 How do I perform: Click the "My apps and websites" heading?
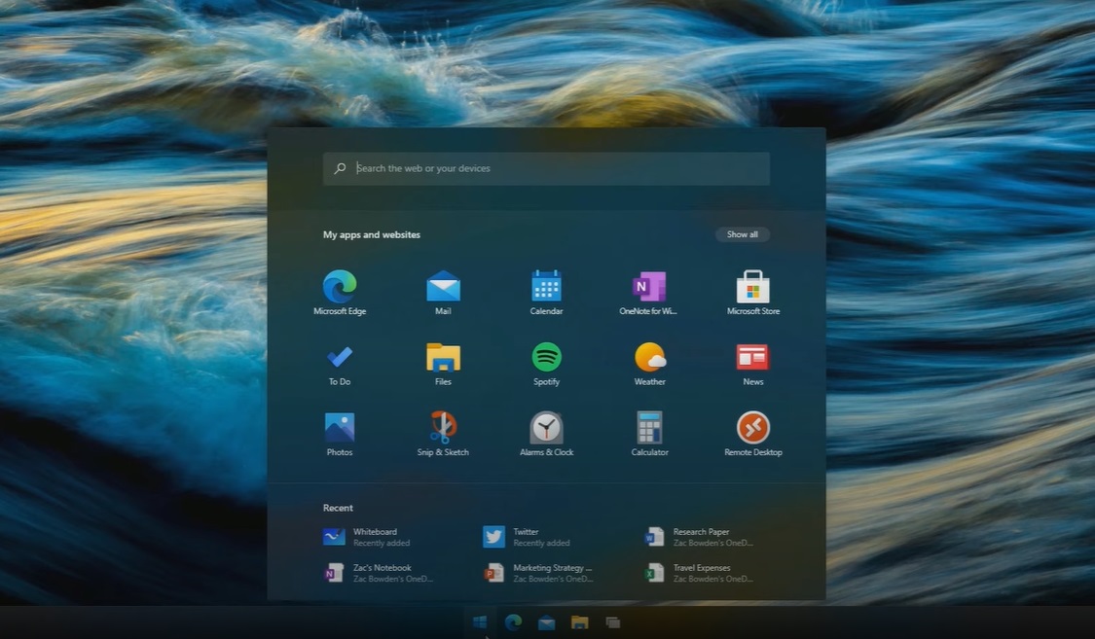372,234
